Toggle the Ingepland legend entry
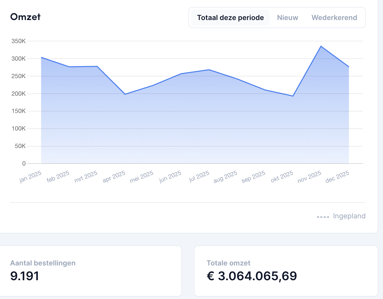Screen dimensions: 383x299 tap(349, 216)
